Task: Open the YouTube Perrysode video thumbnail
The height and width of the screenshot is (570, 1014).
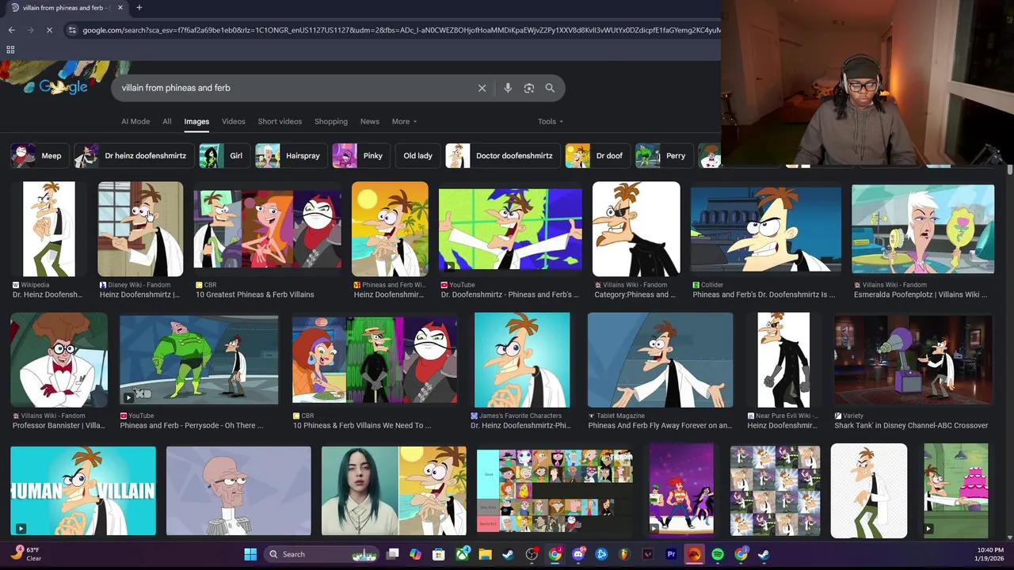Action: pyautogui.click(x=199, y=359)
